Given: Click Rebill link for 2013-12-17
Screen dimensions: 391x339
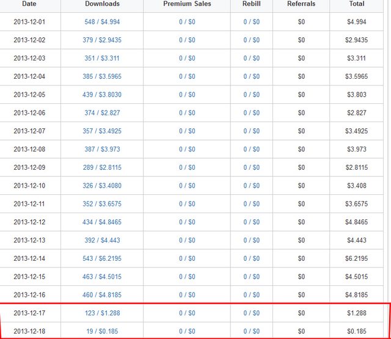Looking at the screenshot, I should click(251, 313).
